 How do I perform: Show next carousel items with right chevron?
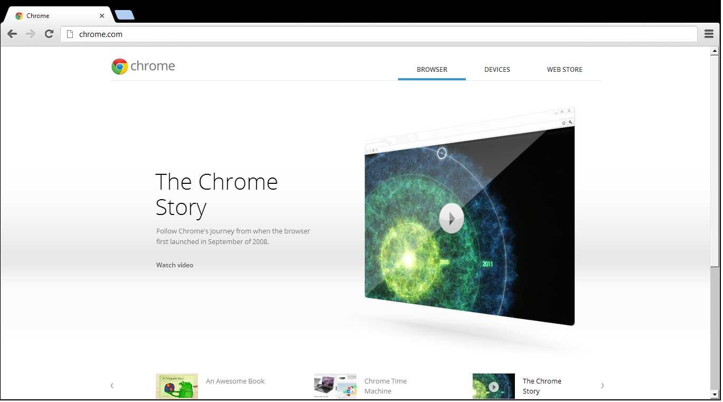602,386
